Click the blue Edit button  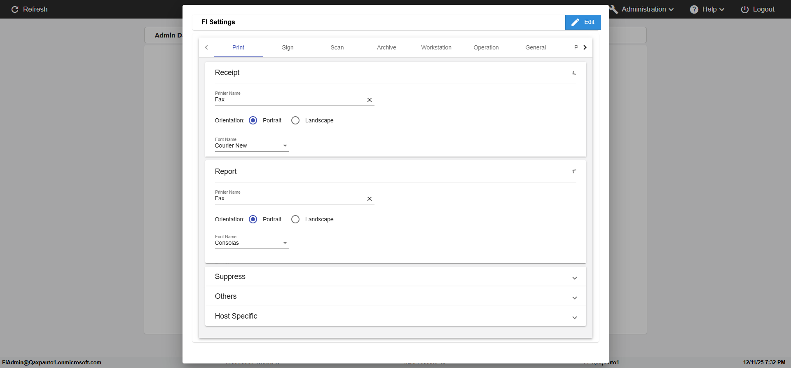(583, 22)
